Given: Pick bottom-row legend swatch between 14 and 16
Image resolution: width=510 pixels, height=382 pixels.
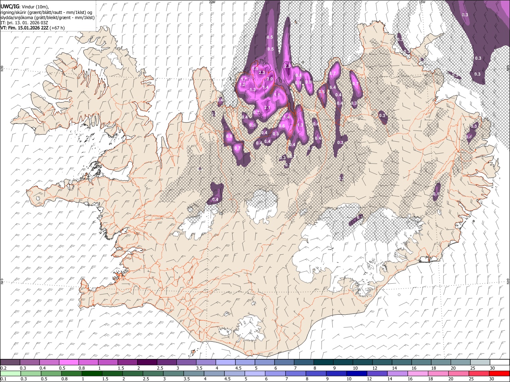Looking at the screenshot, I should tap(398, 373).
